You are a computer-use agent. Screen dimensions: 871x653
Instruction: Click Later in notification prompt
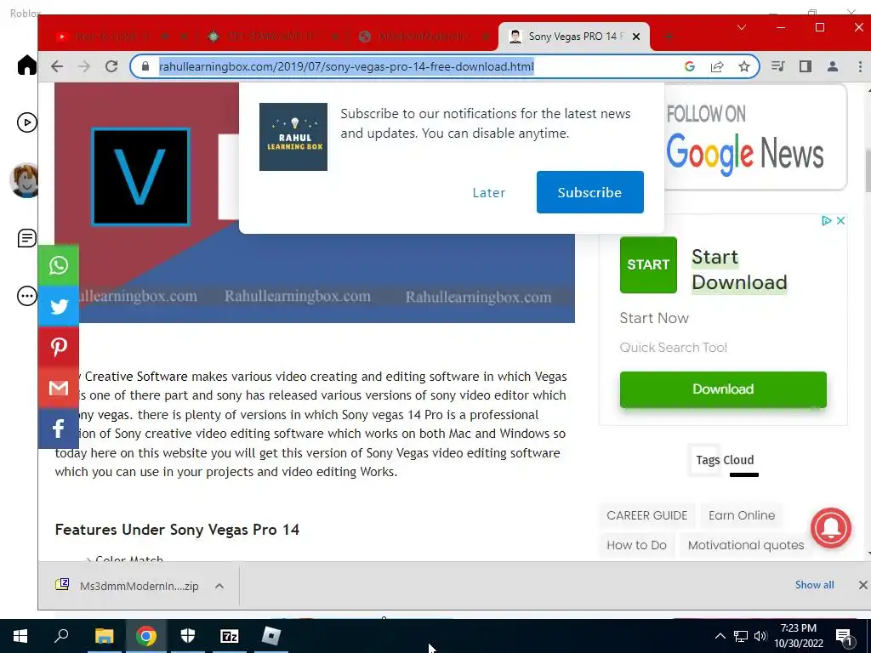click(489, 193)
